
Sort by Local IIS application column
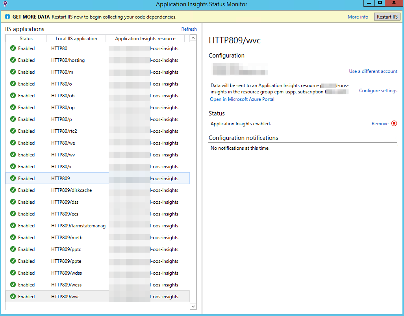(x=76, y=39)
